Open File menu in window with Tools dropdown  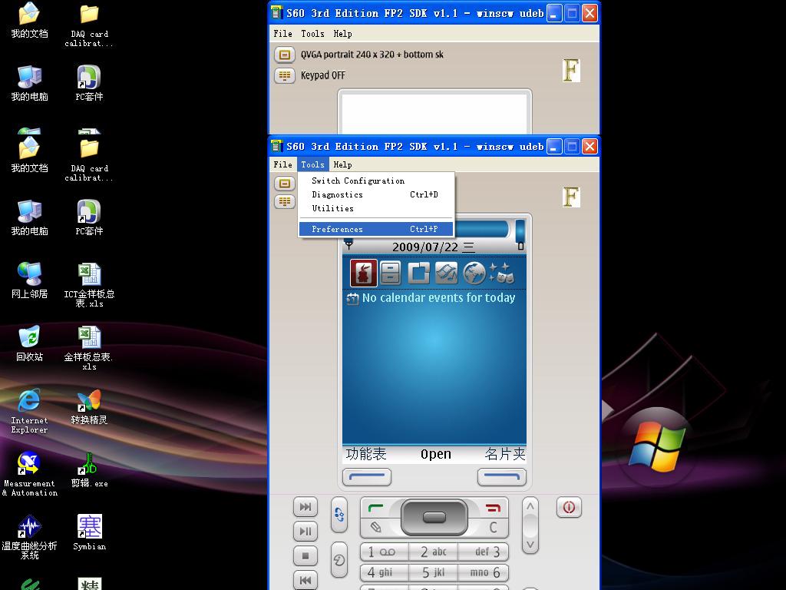282,164
